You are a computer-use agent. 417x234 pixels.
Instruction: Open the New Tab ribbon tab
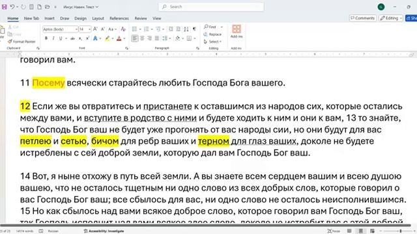(x=31, y=18)
